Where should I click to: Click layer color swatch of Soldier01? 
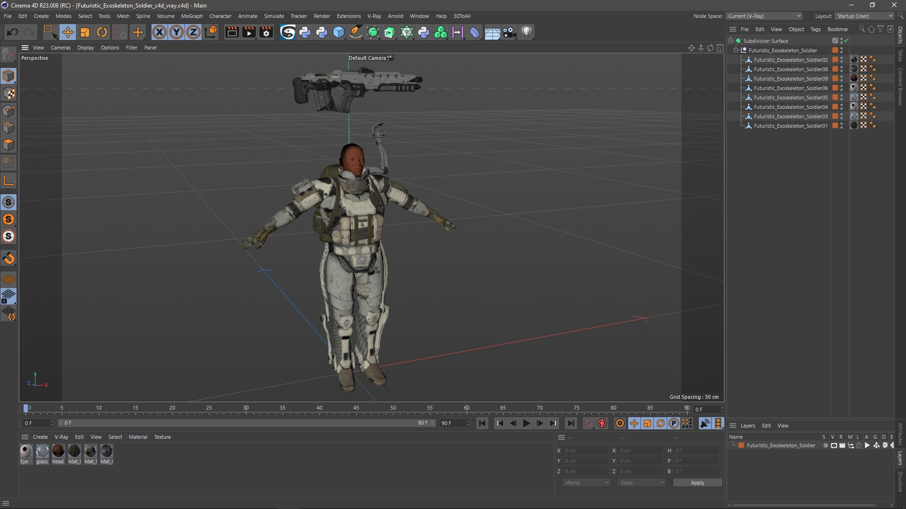click(835, 126)
